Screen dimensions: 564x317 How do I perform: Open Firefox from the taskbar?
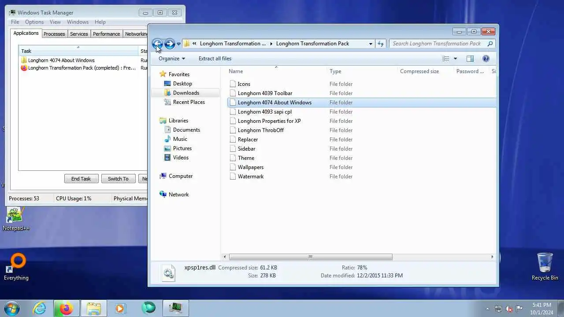(x=66, y=308)
